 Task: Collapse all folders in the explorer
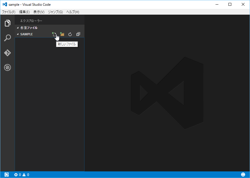point(78,34)
